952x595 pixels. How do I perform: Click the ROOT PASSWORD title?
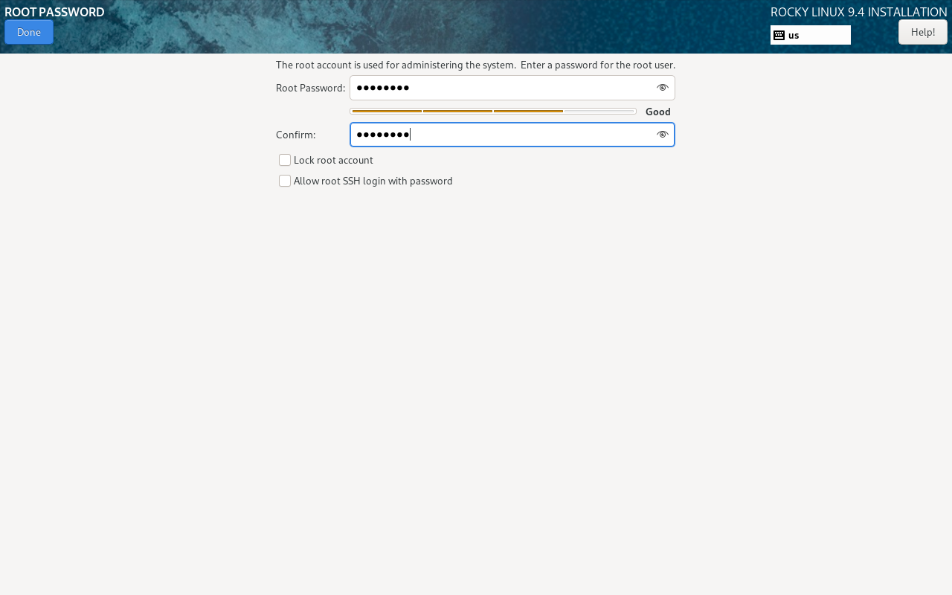(54, 12)
